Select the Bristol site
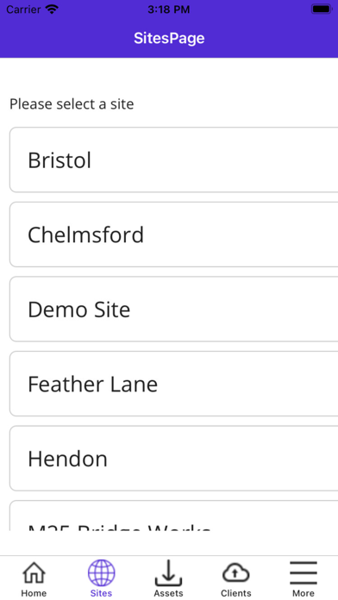338x600 pixels. point(174,159)
